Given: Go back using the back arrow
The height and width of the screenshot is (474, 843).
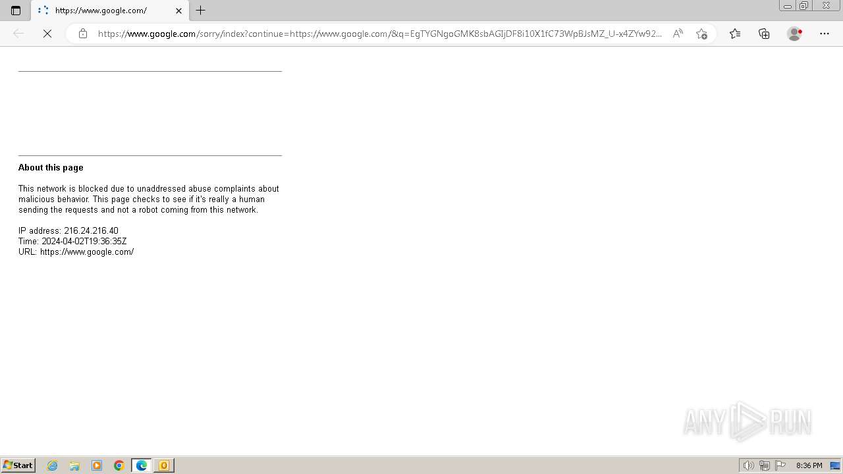Looking at the screenshot, I should (x=18, y=34).
